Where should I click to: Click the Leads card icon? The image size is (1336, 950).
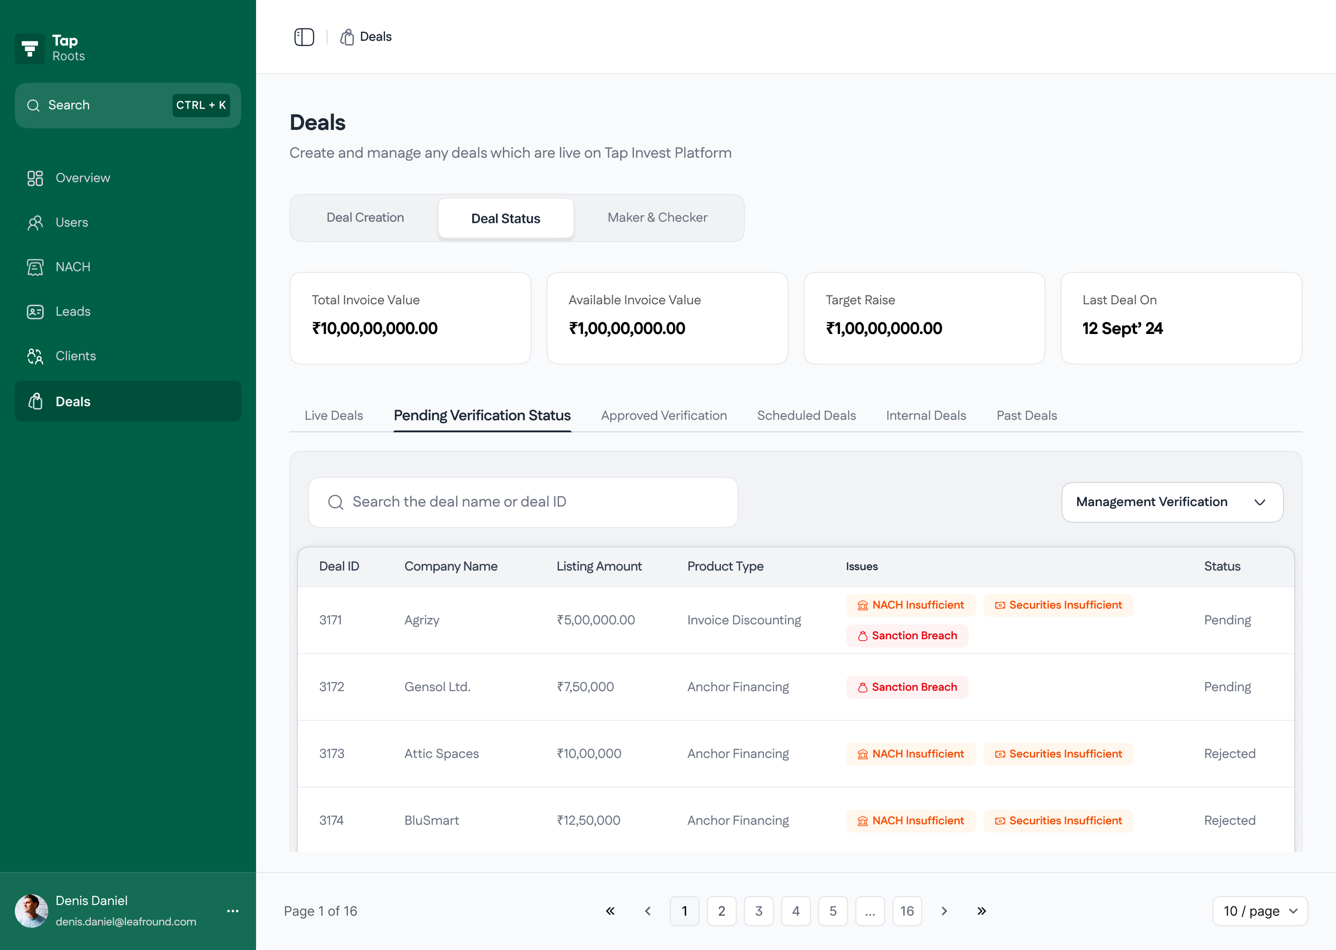[x=35, y=312]
